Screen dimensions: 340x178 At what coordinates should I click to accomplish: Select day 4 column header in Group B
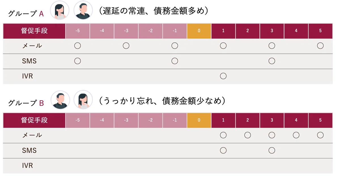click(296, 120)
